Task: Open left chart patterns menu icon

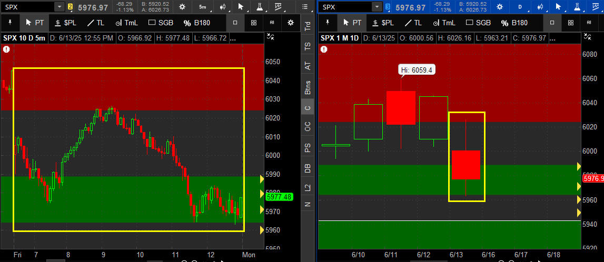Action: click(279, 7)
